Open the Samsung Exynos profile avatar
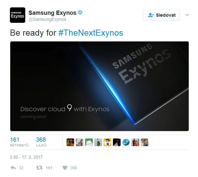The width and height of the screenshot is (198, 177). click(18, 15)
